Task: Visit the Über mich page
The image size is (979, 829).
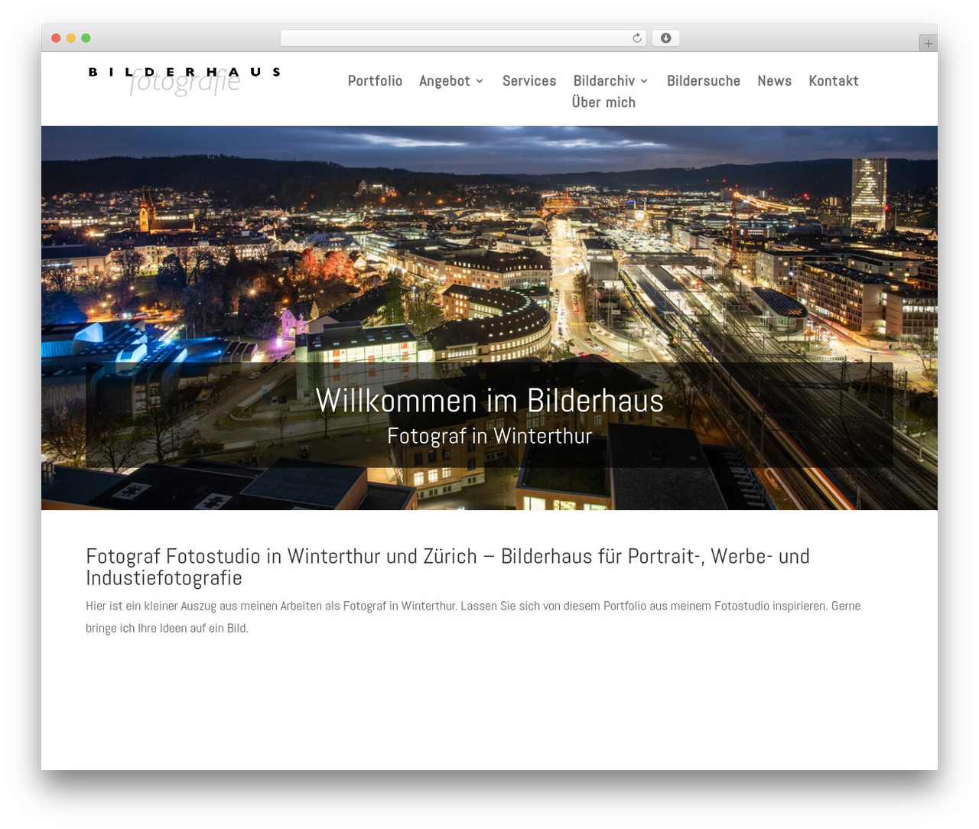Action: coord(603,102)
